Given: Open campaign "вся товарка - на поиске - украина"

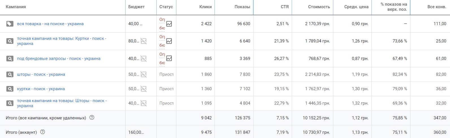Looking at the screenshot, I should pos(50,24).
